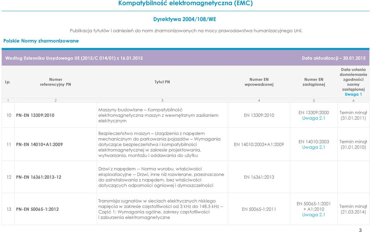The height and width of the screenshot is (232, 371).
Task: Click row number '10' in Lp. column
Action: [9, 115]
